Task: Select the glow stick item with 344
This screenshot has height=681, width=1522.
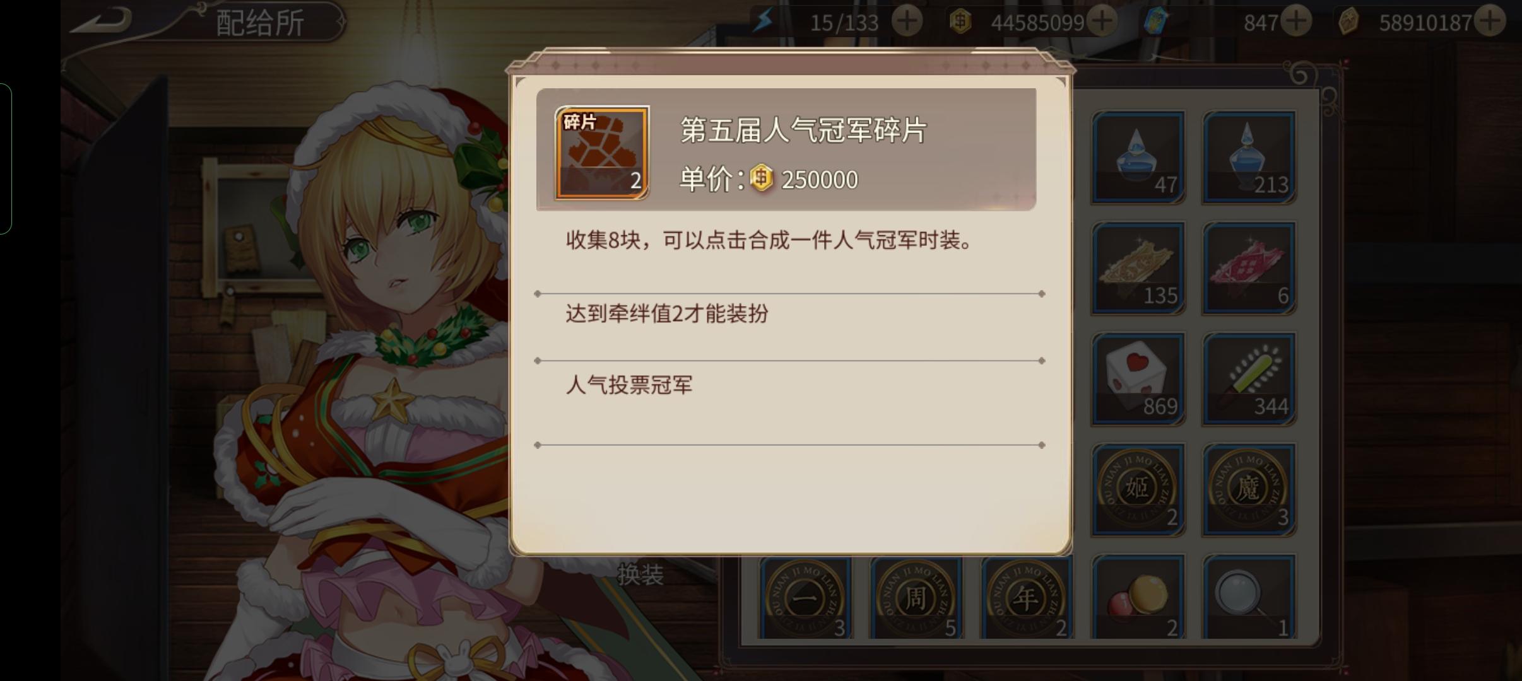Action: (x=1249, y=379)
